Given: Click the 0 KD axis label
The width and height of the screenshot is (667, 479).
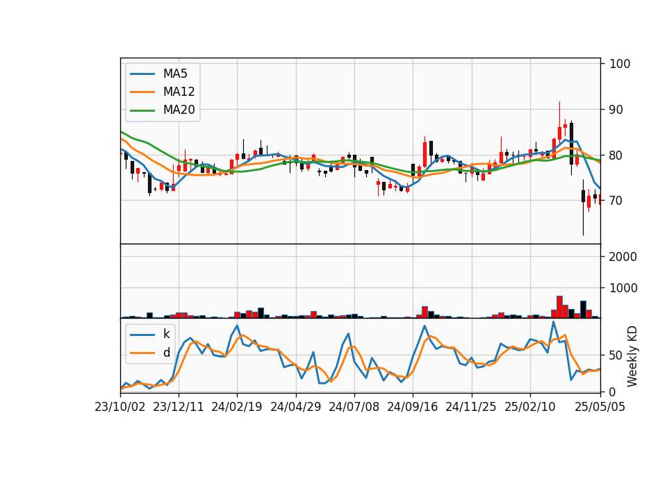Looking at the screenshot, I should coord(613,392).
